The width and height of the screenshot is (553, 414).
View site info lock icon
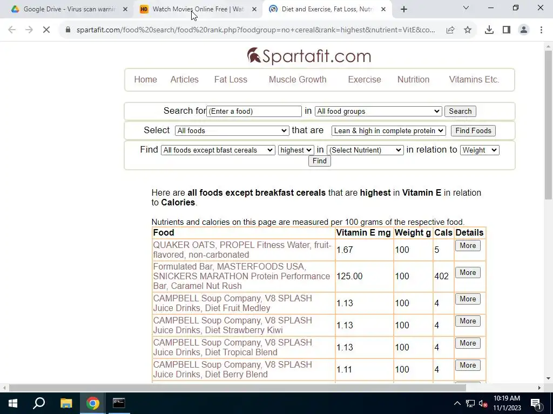click(68, 30)
